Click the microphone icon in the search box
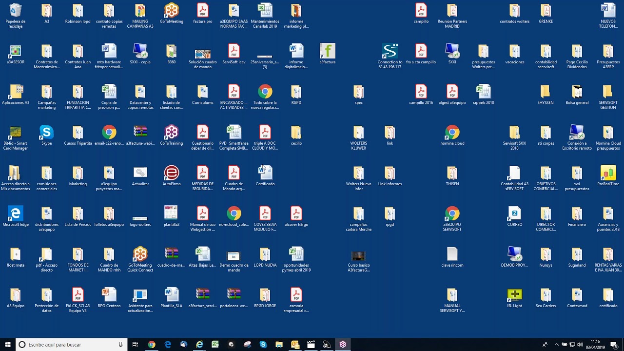 (x=120, y=345)
